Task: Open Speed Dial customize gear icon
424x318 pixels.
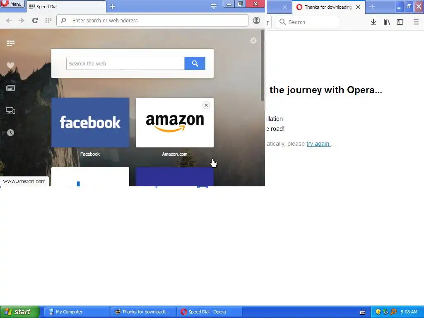Action: click(253, 41)
